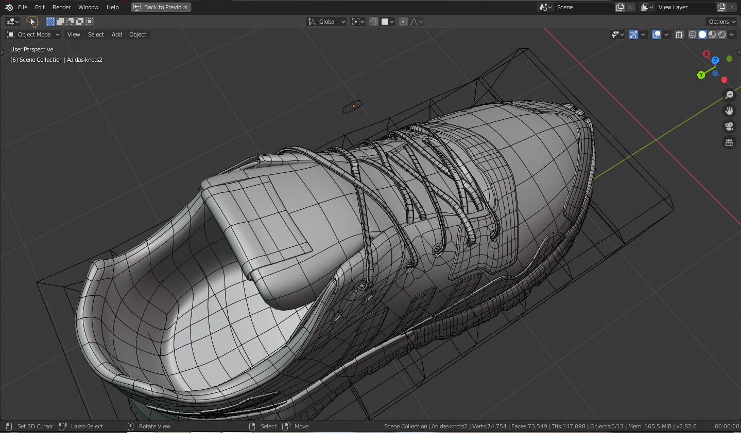Choose intersect selection mode icon
Screen dimensions: 741x433
[x=90, y=22]
